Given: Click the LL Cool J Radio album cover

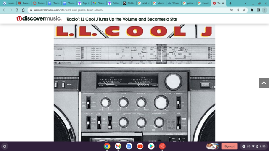Looking at the screenshot, I should click(134, 83).
